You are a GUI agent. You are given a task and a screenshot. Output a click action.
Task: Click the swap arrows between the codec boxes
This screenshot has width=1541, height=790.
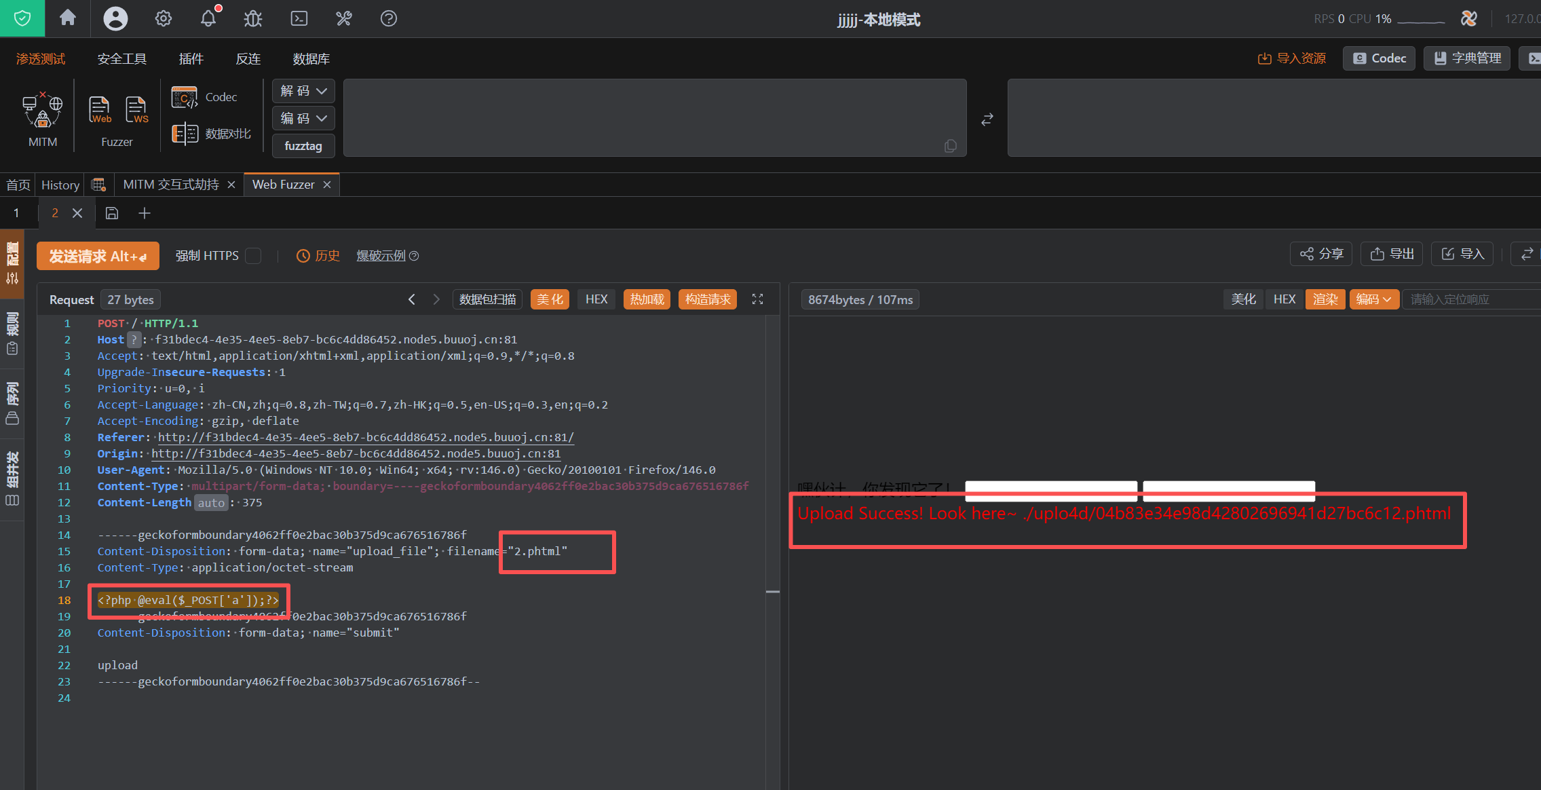pyautogui.click(x=987, y=119)
